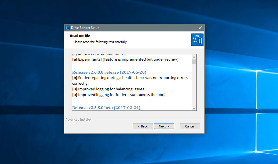Proceed with the Next button
This screenshot has height=164, width=278.
point(164,126)
